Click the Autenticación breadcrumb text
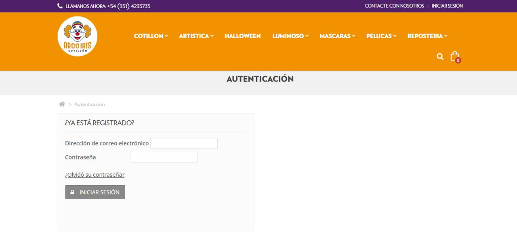 point(90,104)
